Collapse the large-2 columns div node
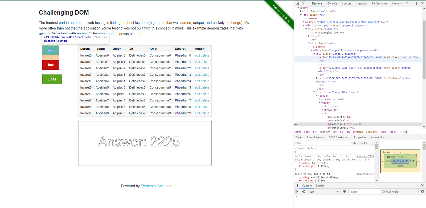Viewport: 426px width, 208px height. pos(314,54)
